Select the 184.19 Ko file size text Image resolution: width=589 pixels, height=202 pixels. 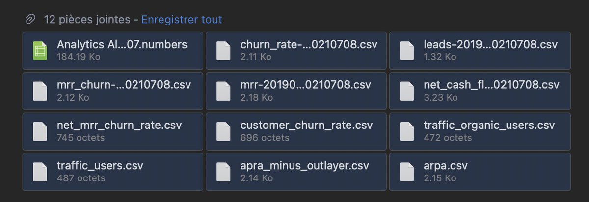[x=79, y=57]
